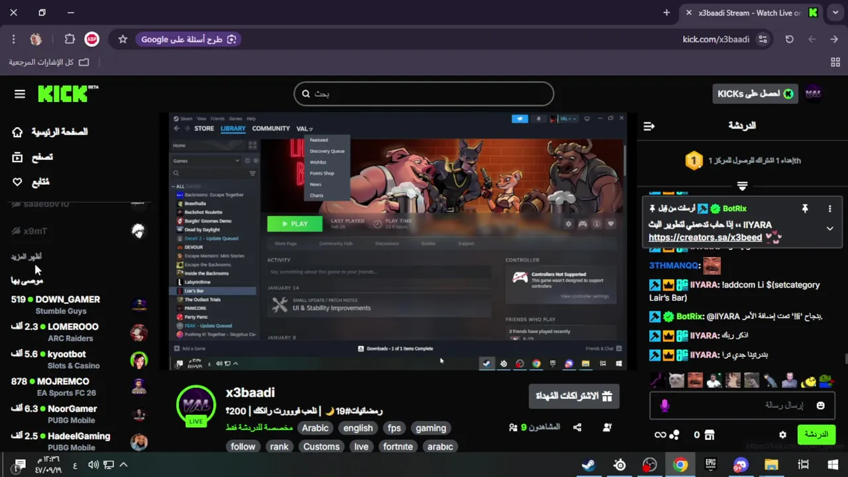Click the purple microphone icon in chat
Image resolution: width=848 pixels, height=477 pixels.
click(x=664, y=405)
